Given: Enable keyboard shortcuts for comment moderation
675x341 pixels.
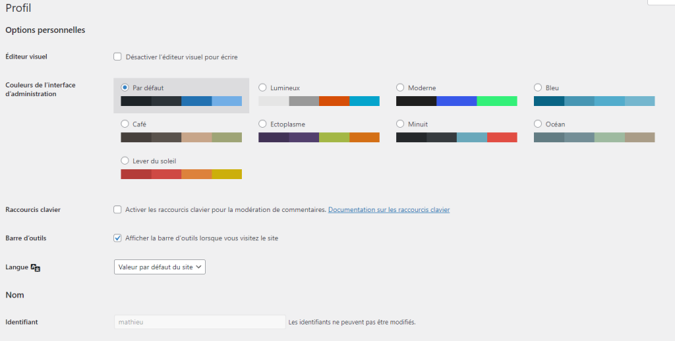Looking at the screenshot, I should 118,210.
